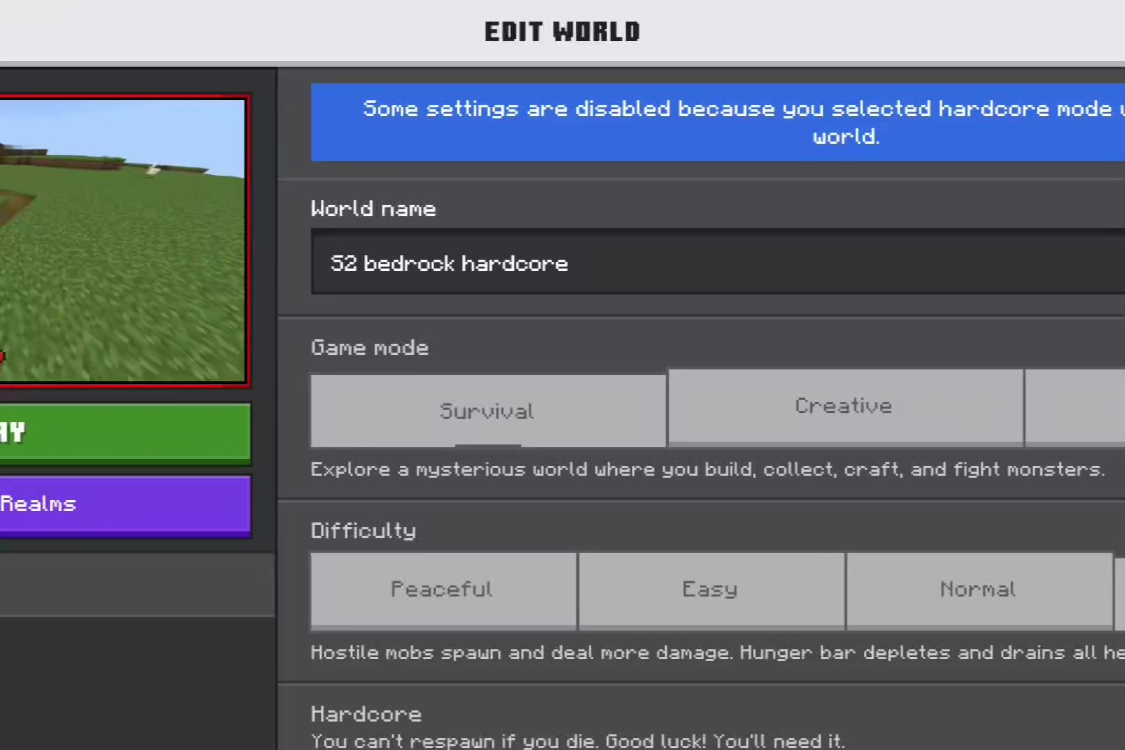Click the 'Game mode' label
The width and height of the screenshot is (1125, 750).
[x=369, y=348]
